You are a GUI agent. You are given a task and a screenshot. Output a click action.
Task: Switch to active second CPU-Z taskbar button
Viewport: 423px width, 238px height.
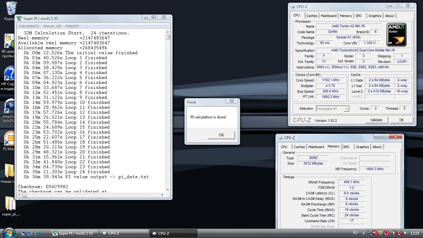coord(173,233)
